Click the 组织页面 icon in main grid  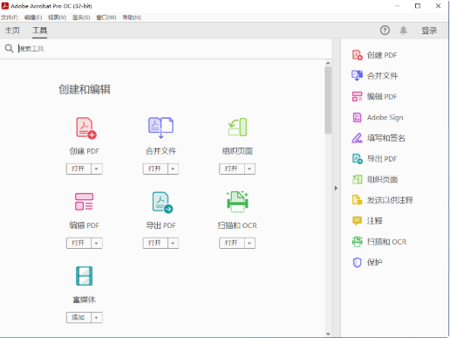tap(237, 127)
